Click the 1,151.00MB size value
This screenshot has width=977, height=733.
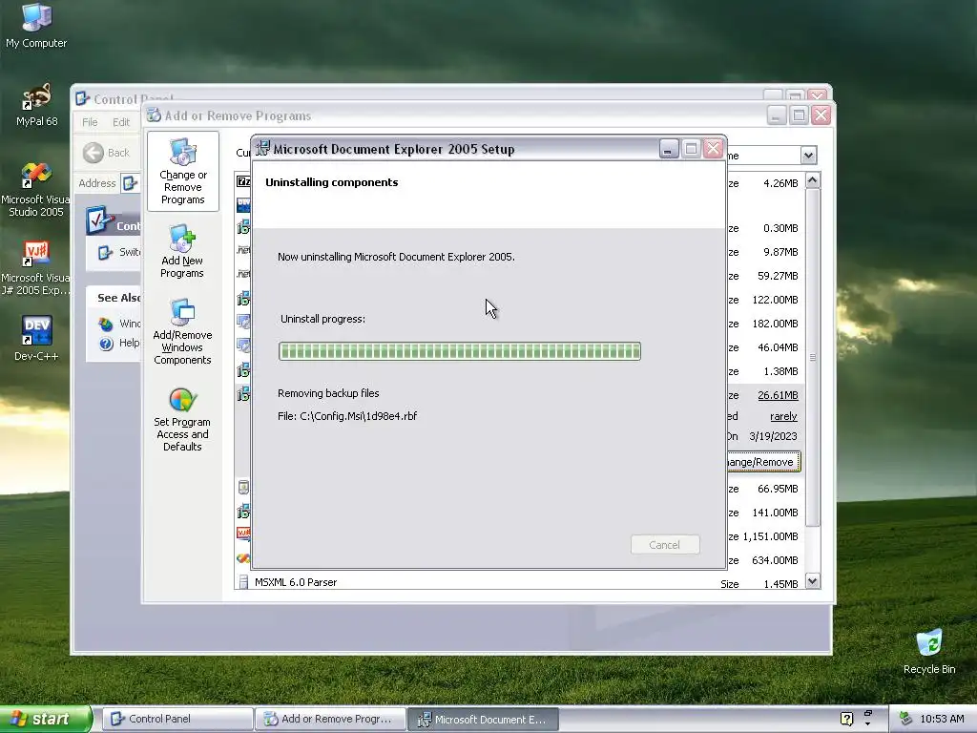point(770,536)
